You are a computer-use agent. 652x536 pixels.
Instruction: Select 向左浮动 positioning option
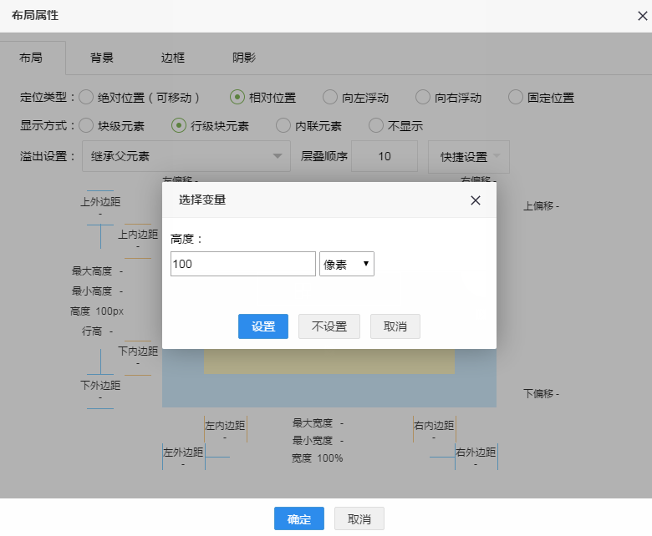(330, 98)
